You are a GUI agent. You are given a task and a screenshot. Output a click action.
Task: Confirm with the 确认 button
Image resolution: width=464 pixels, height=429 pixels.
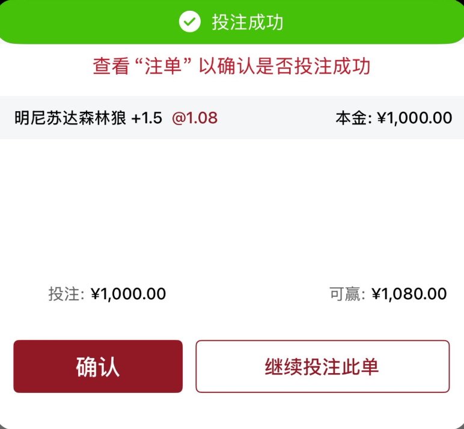[x=98, y=367]
